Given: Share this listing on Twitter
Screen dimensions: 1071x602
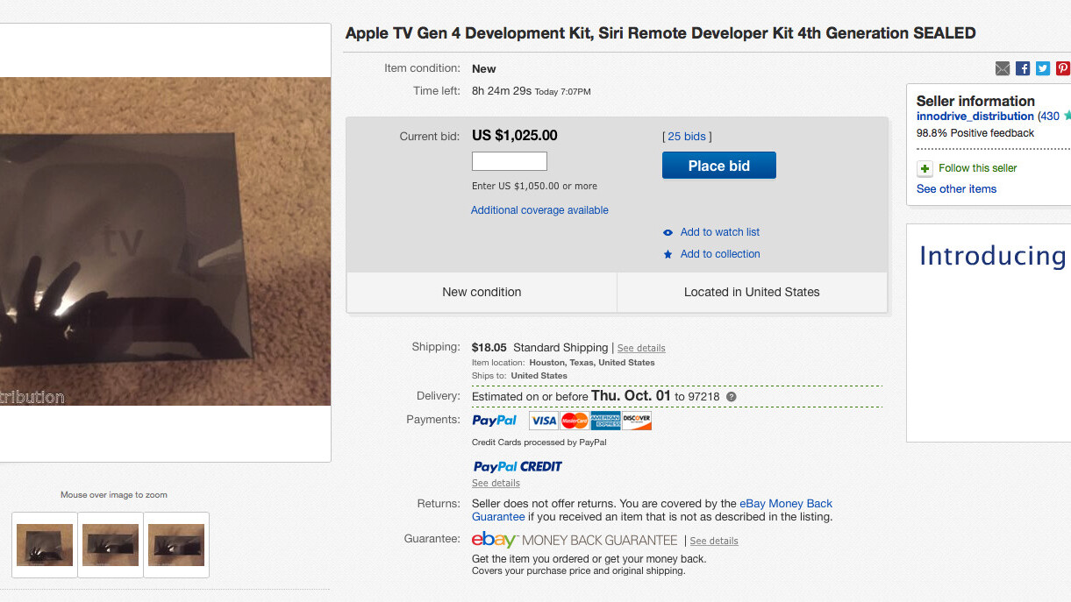Looking at the screenshot, I should (x=1043, y=68).
